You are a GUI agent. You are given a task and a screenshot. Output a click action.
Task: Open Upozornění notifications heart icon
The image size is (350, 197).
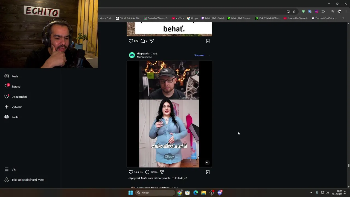point(7,97)
